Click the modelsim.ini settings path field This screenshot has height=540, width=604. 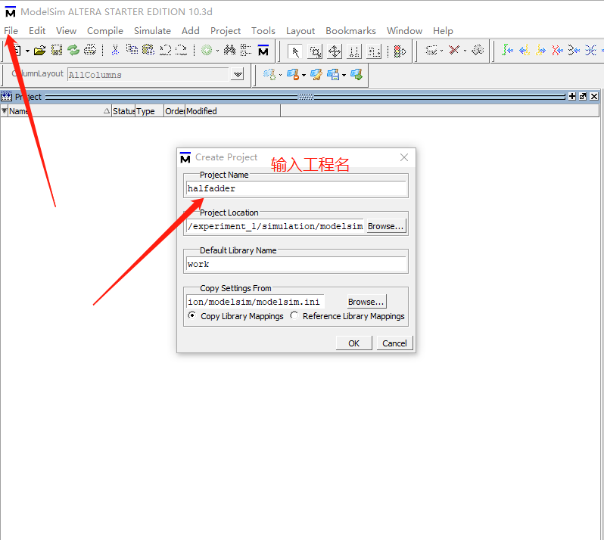click(254, 302)
